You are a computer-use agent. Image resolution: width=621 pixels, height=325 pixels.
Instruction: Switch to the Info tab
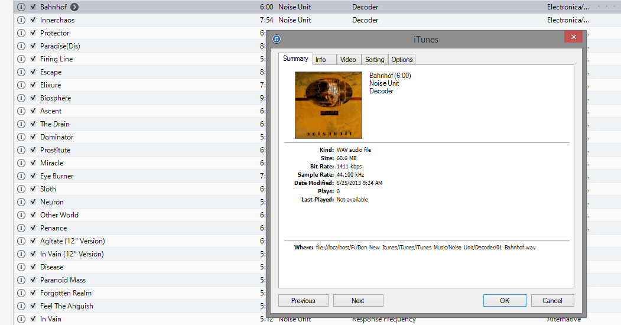point(324,59)
